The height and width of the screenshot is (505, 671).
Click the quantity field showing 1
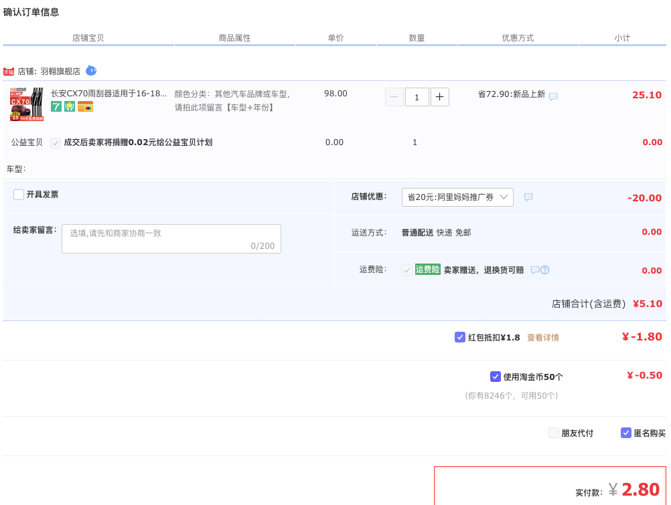click(x=417, y=97)
